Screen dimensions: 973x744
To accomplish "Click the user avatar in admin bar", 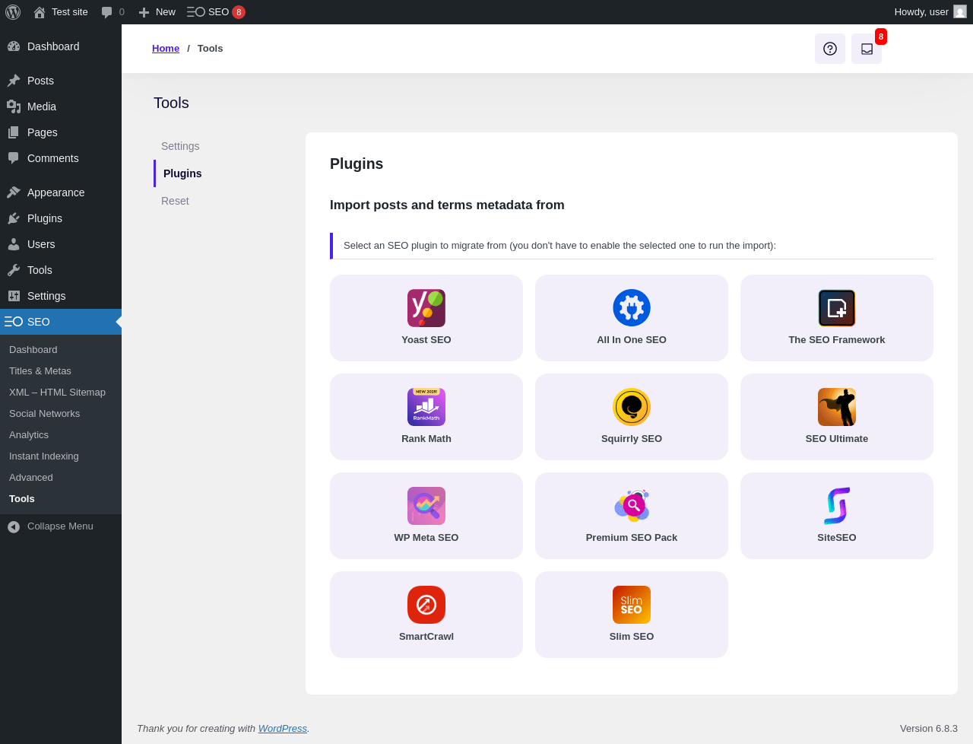I will point(960,12).
